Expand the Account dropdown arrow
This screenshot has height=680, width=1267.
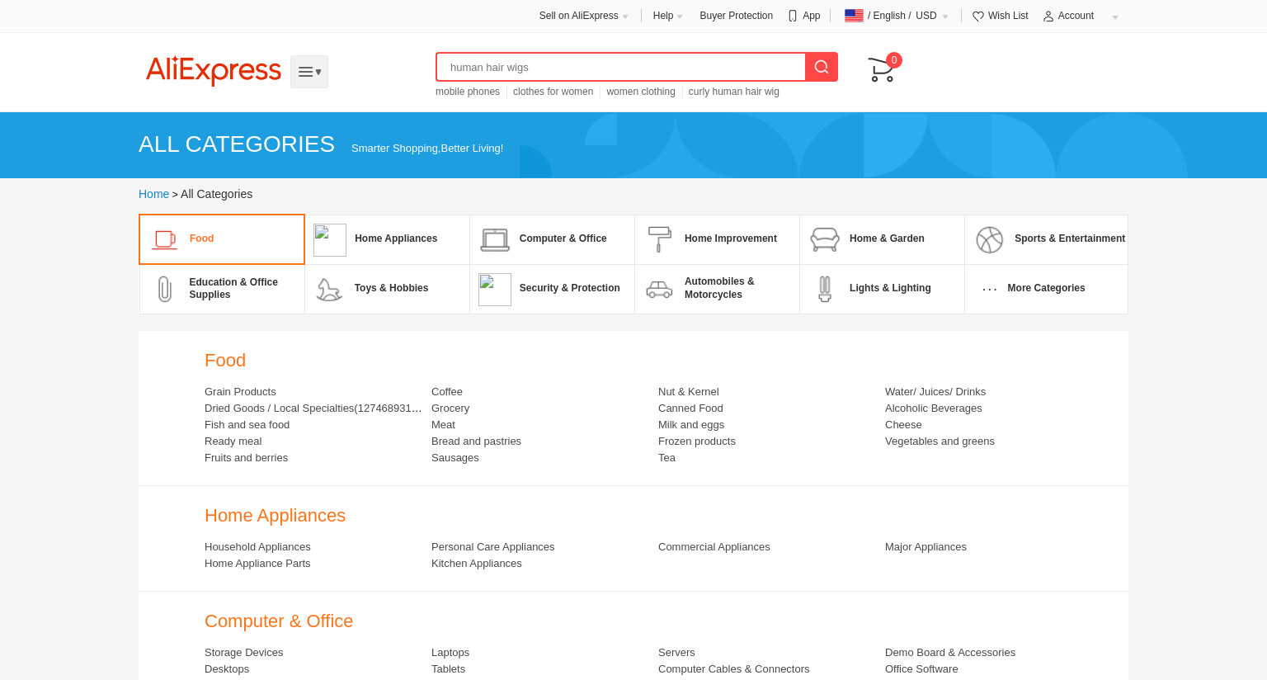1115,17
